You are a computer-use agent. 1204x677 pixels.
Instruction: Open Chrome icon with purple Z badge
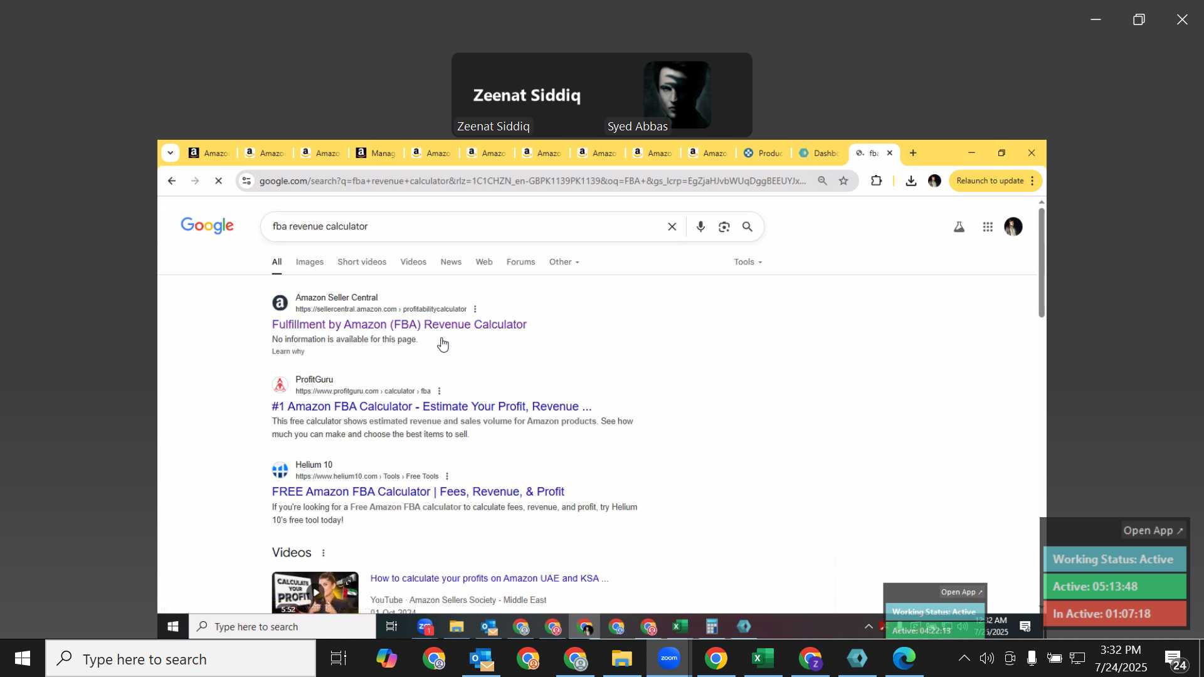tap(810, 659)
